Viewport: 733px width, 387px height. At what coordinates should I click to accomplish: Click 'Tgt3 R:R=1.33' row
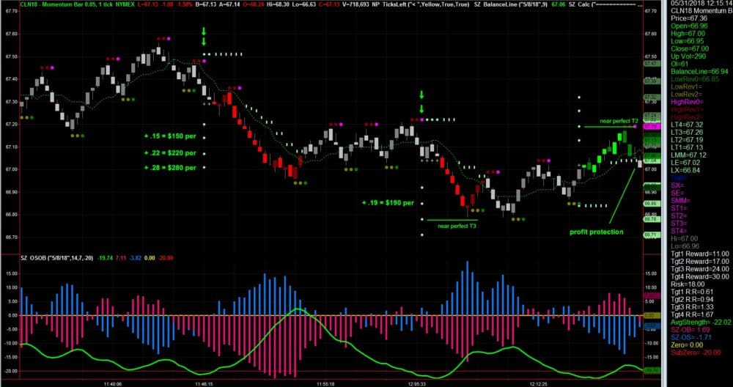(x=693, y=306)
